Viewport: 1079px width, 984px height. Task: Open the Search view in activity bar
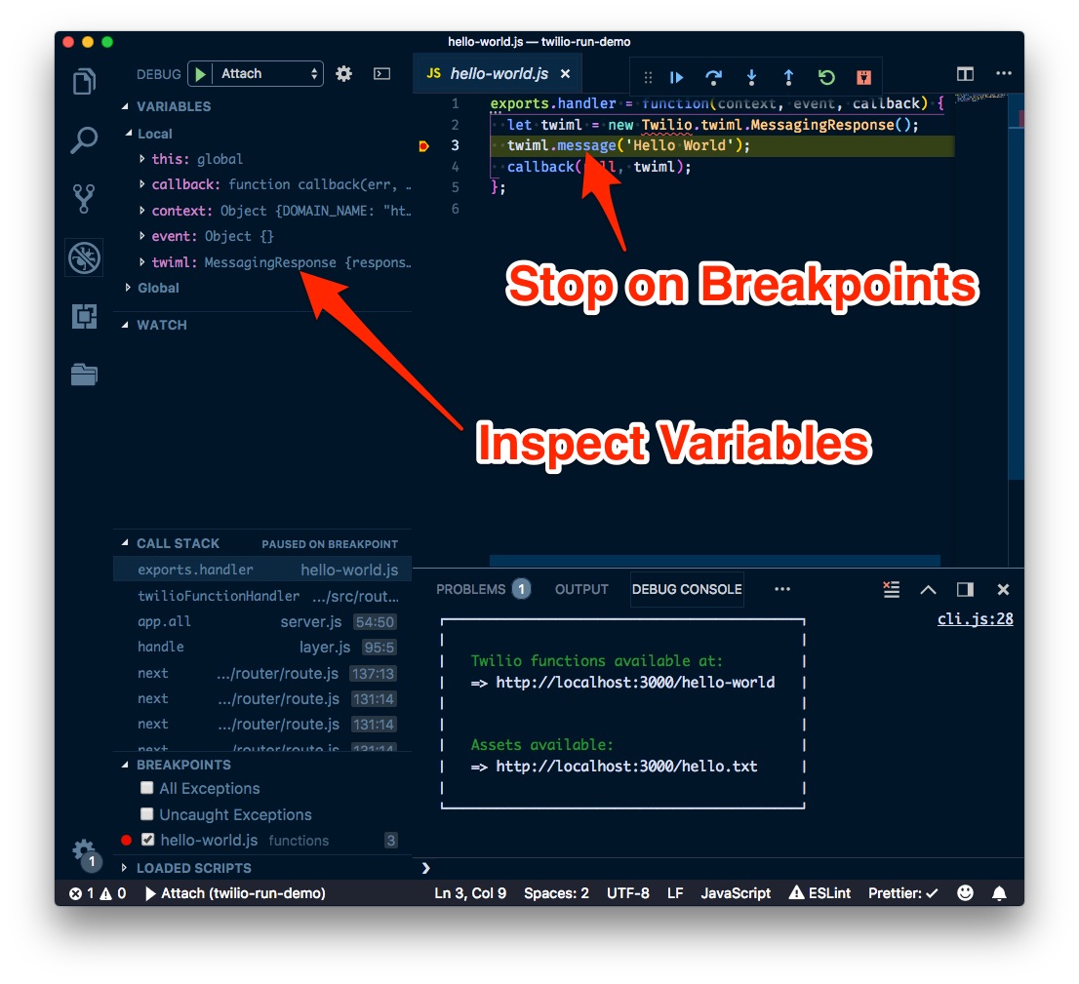[x=84, y=139]
